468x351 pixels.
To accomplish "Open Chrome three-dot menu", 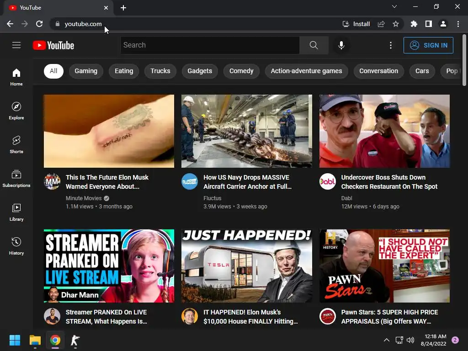I will pyautogui.click(x=458, y=24).
